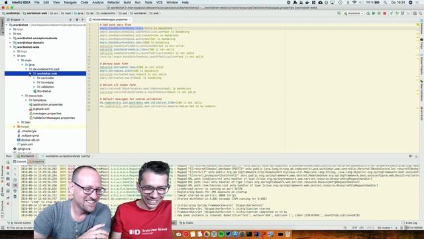
Task: Click the red Stop icon in the Run panel
Action: point(8,168)
